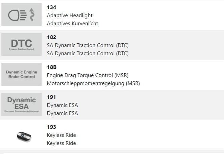This screenshot has height=154, width=224.
Task: Click second "SA Dynamic Traction Control (DTC)" line
Action: point(88,53)
